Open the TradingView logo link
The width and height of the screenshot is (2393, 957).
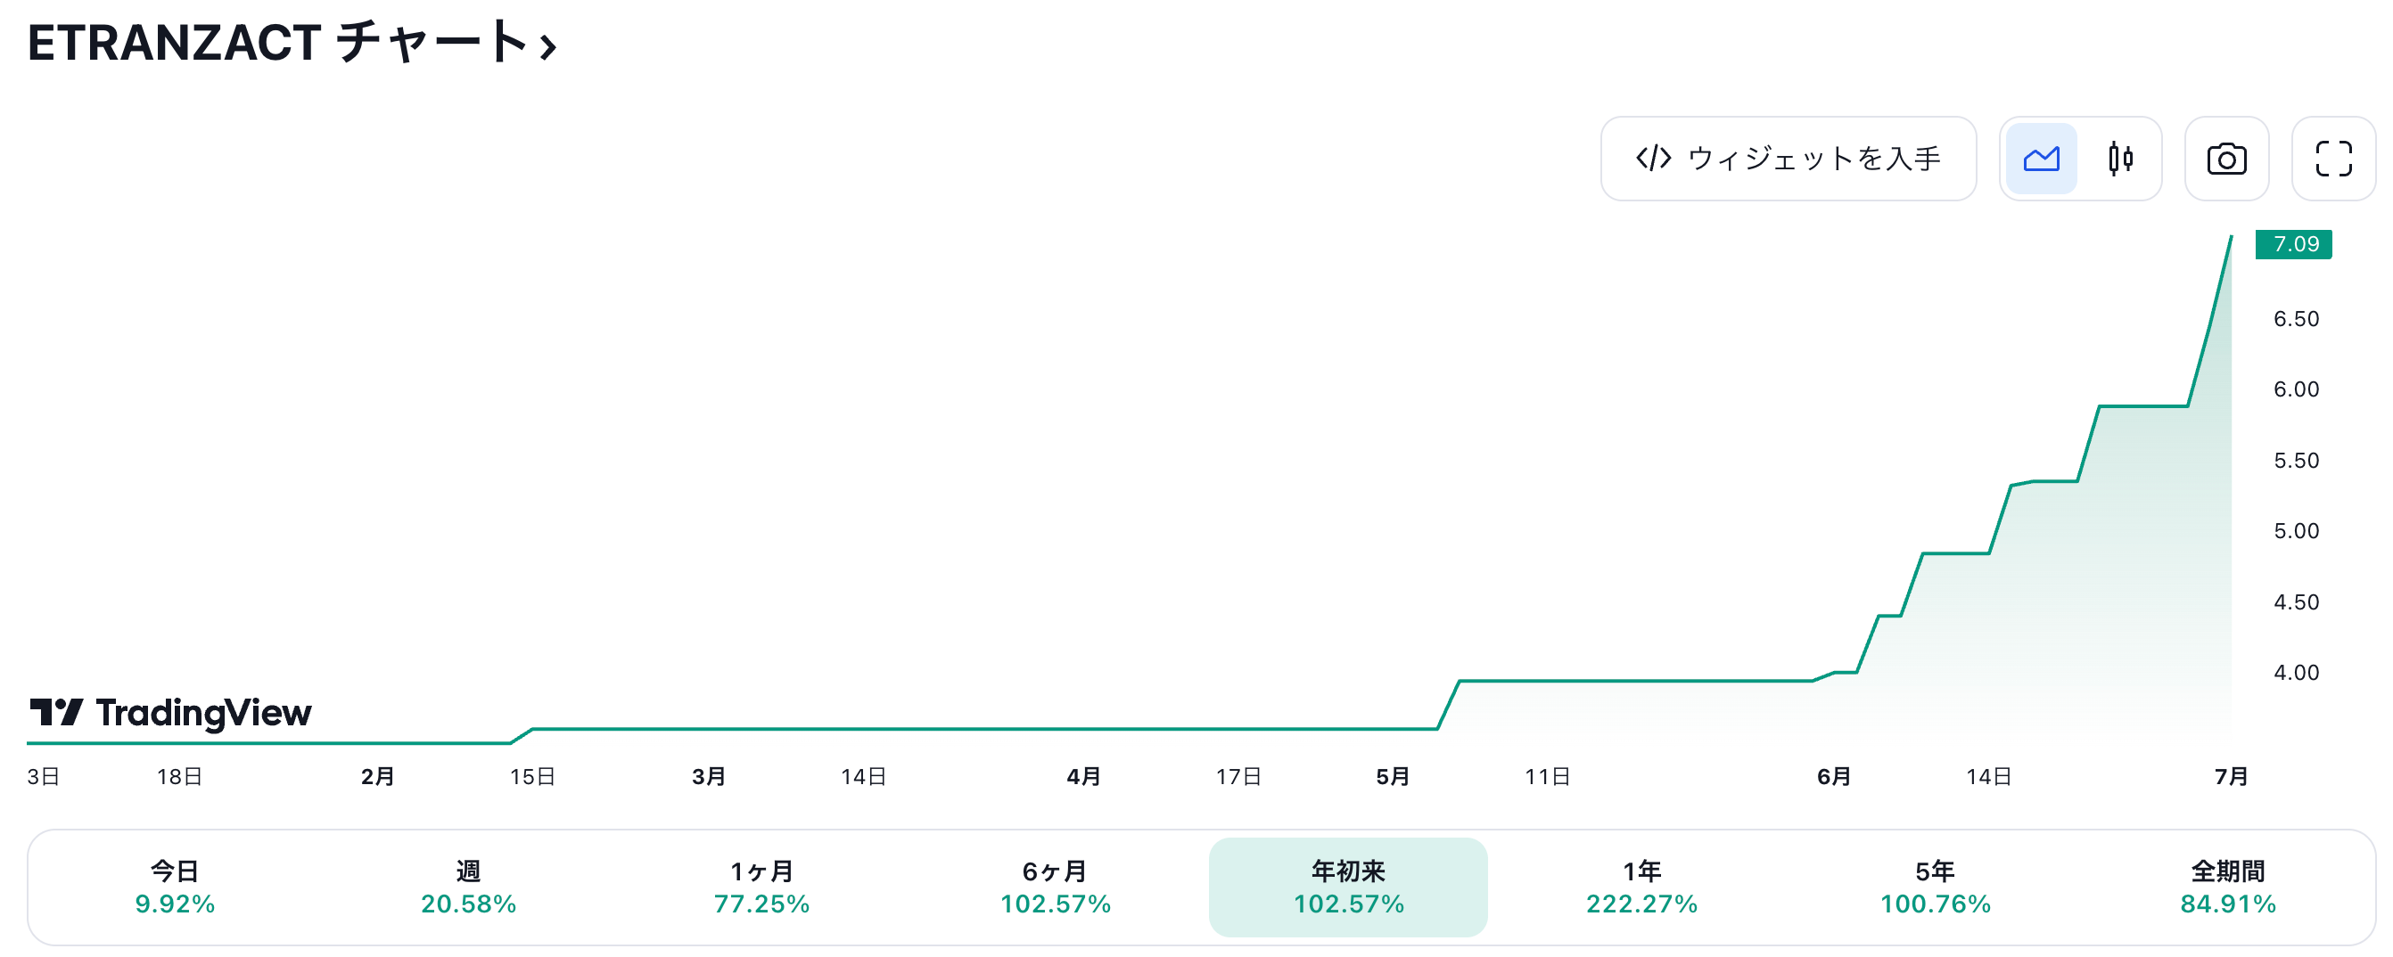[171, 713]
